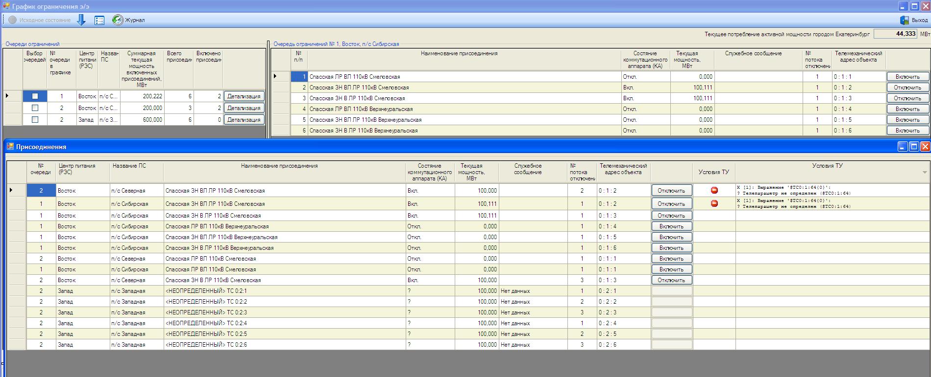
Task: Open the Условия ТУ column sort dropdown arrow
Action: (x=925, y=172)
